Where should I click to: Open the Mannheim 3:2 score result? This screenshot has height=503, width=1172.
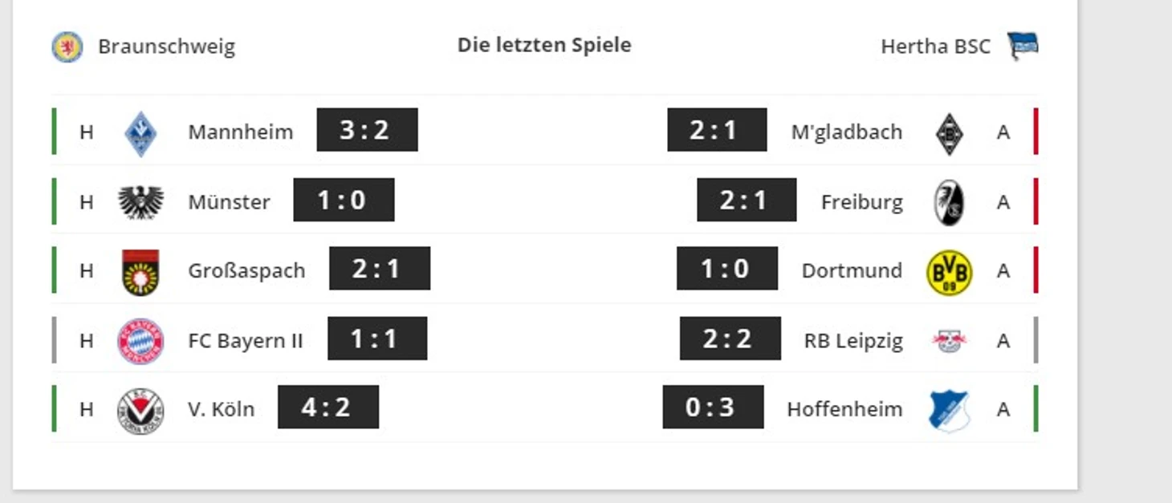(367, 130)
